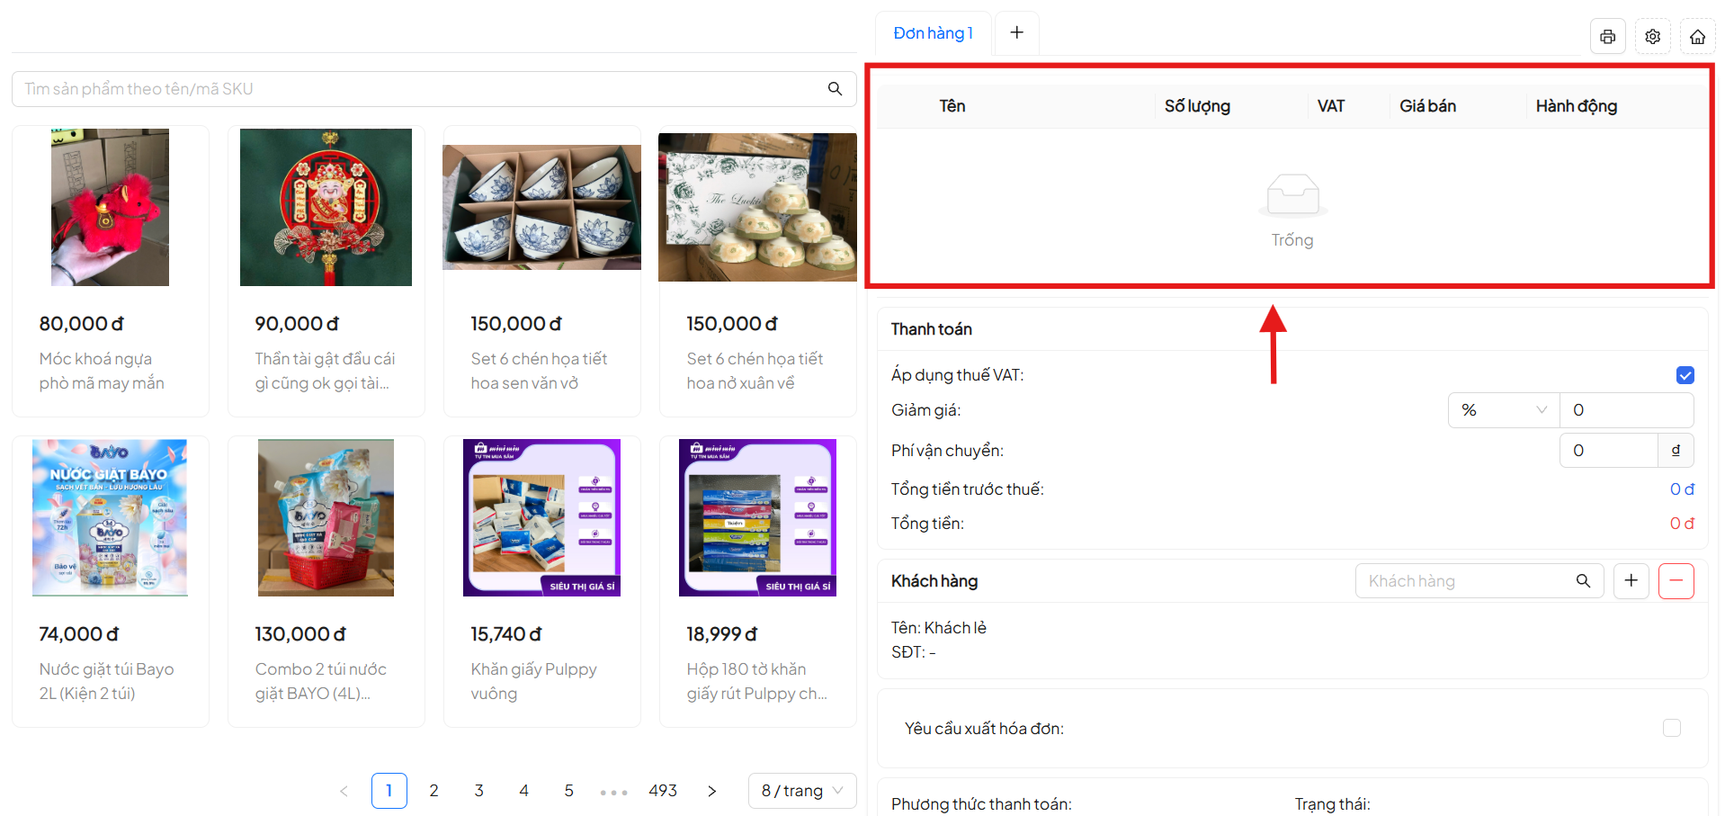Add new order tab with plus icon
The width and height of the screenshot is (1725, 816).
(x=1016, y=32)
